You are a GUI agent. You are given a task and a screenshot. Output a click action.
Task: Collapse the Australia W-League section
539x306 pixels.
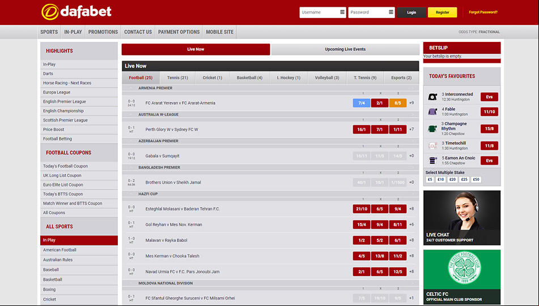click(131, 115)
